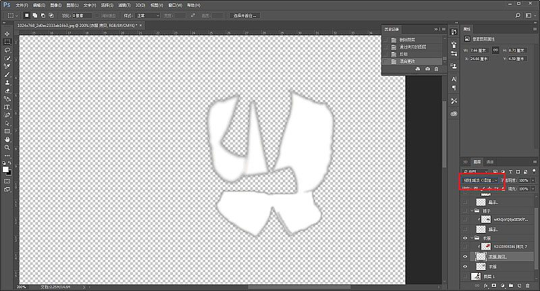Create new snapshot in History panel
Image resolution: width=540 pixels, height=291 pixels.
coord(427,69)
